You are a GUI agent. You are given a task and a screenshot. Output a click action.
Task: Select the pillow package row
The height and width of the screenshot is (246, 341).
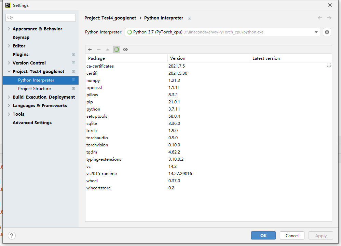(208, 95)
